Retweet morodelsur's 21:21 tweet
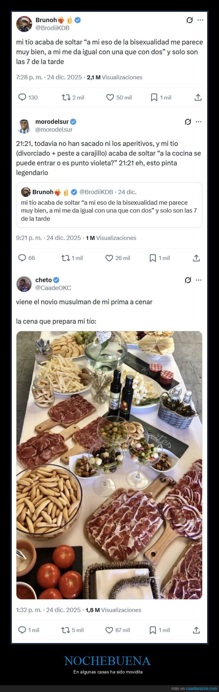Screen dimensions: 219x692 tap(64, 258)
